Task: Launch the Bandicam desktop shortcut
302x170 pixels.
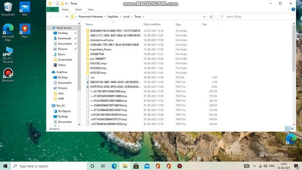Action: (x=8, y=75)
